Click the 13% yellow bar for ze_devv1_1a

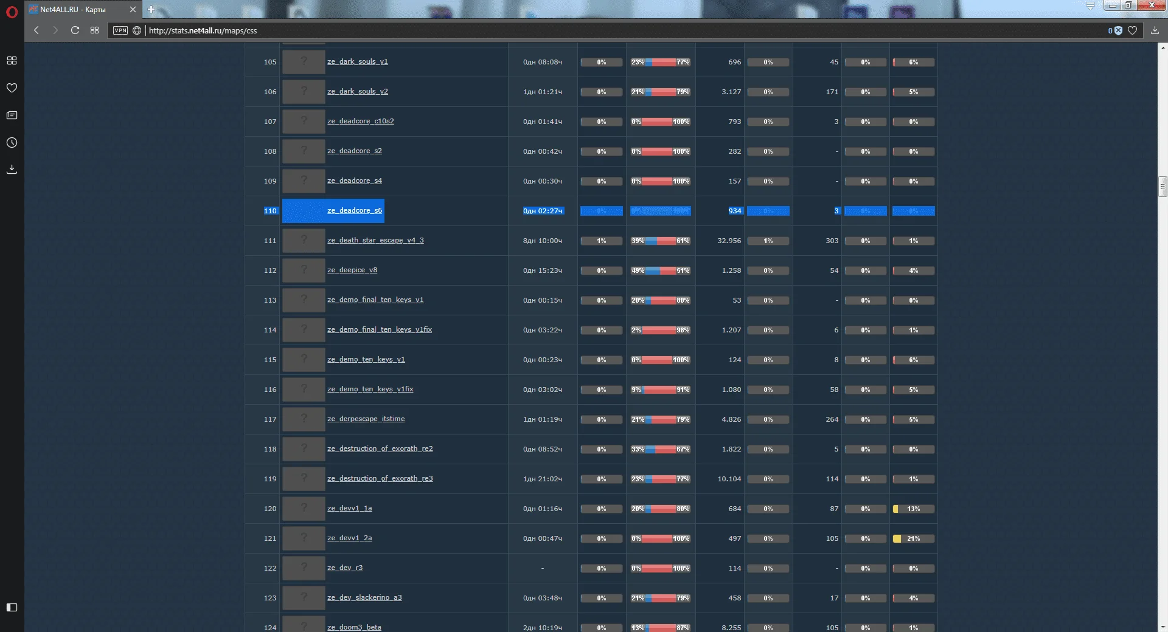913,509
